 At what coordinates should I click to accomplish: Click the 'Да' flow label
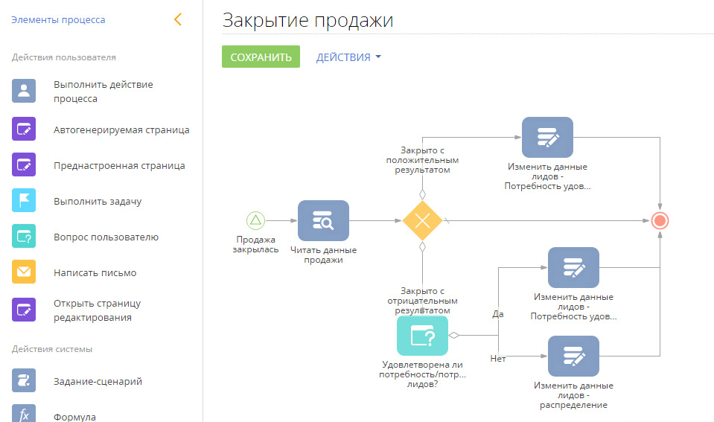(497, 314)
